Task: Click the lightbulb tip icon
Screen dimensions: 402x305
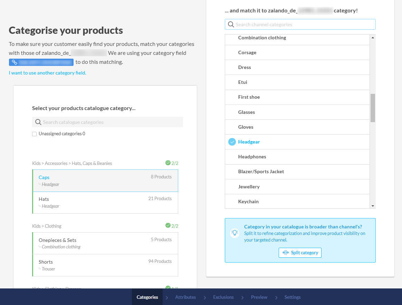Action: point(234,233)
